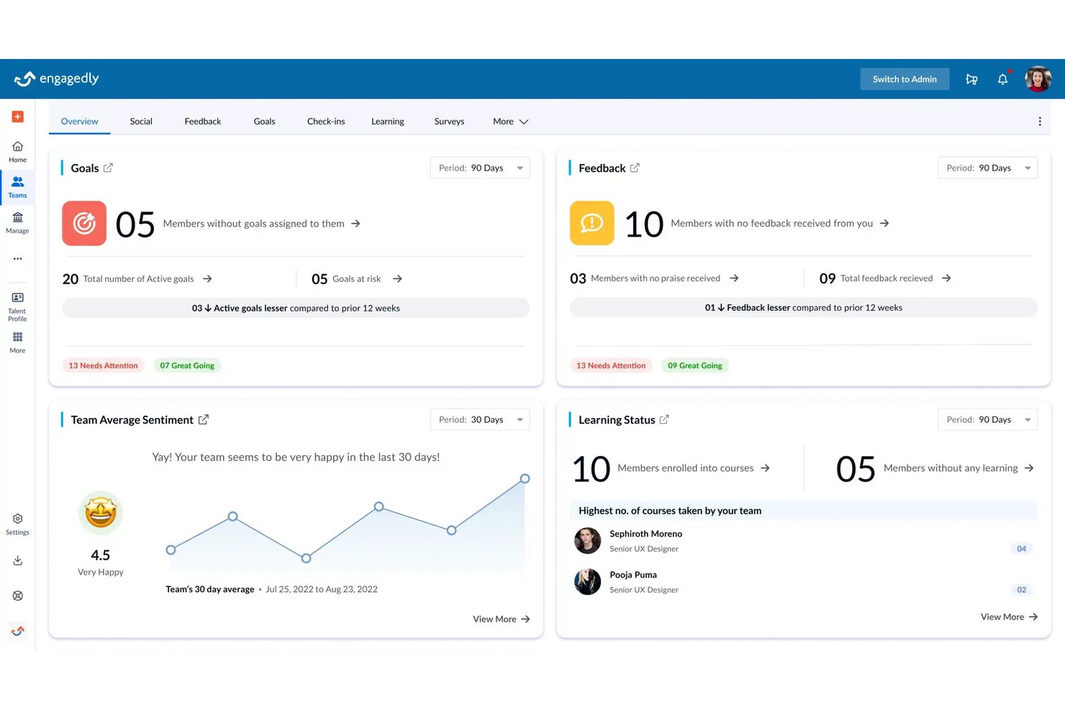Switch to the Surveys tab
This screenshot has width=1065, height=710.
coord(449,122)
